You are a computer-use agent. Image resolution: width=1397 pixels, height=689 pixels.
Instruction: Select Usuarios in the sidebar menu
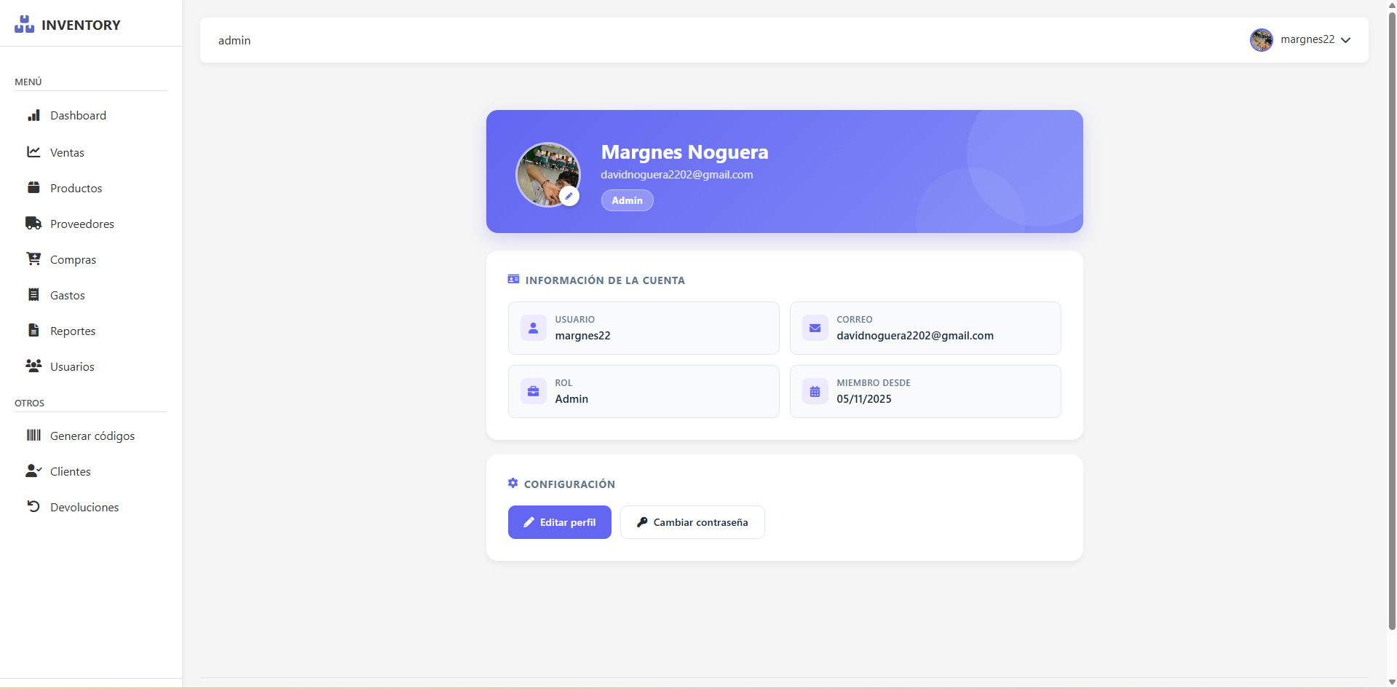click(72, 366)
